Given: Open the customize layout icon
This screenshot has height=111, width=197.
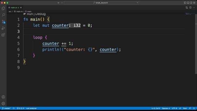Looking at the screenshot, I should [194, 3].
